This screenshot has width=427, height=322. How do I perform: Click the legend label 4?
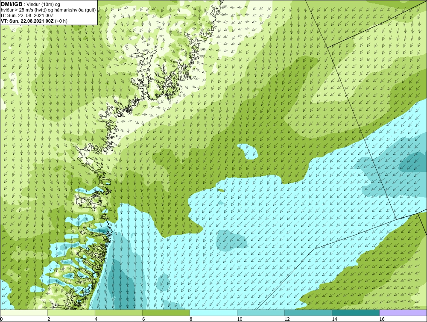coord(96,319)
